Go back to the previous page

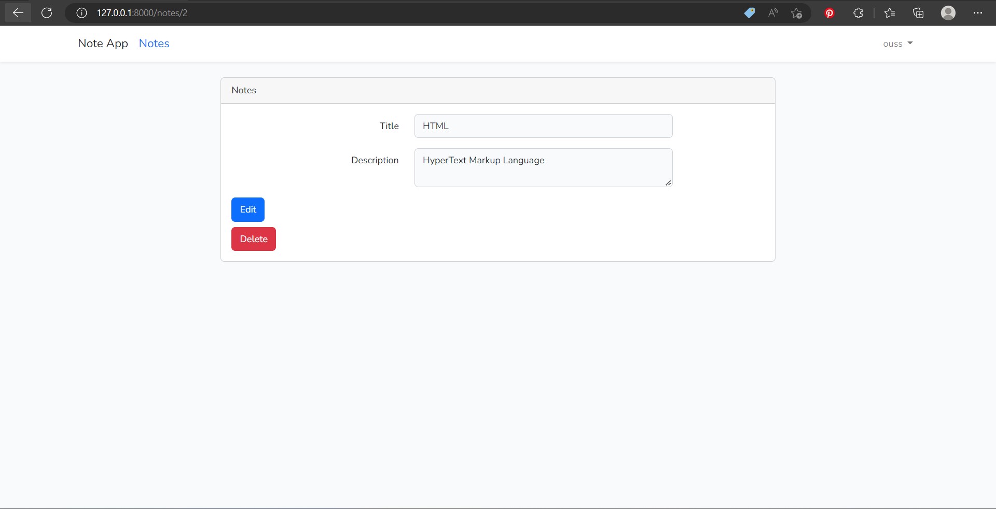(x=18, y=13)
